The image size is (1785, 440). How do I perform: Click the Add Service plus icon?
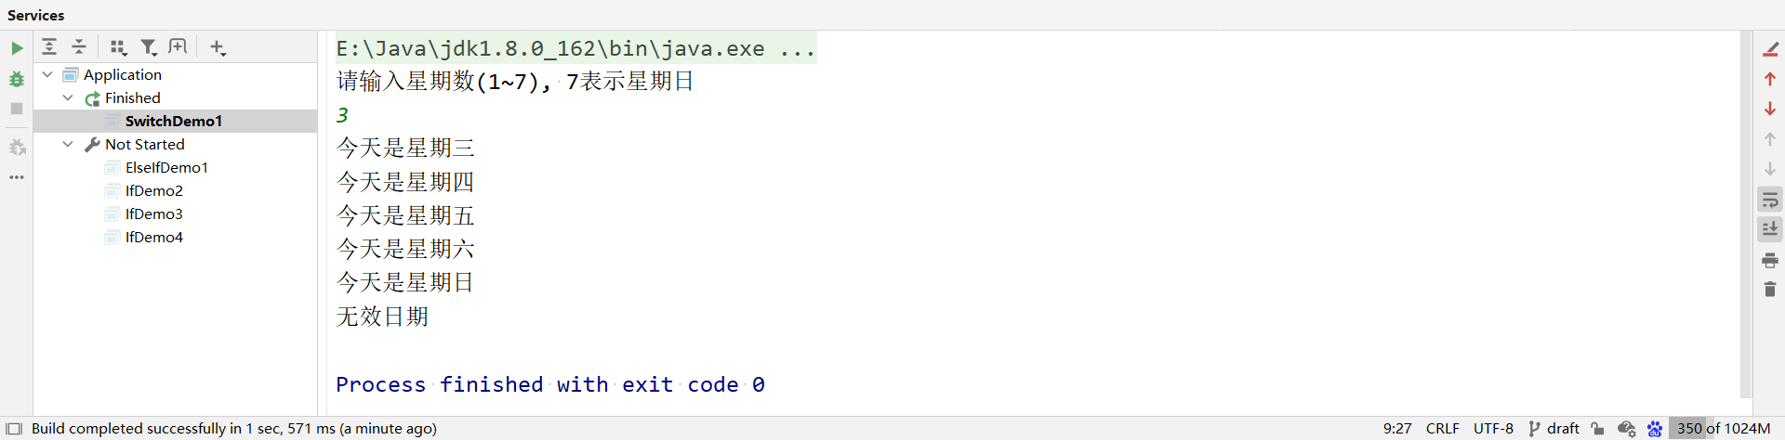(x=218, y=47)
